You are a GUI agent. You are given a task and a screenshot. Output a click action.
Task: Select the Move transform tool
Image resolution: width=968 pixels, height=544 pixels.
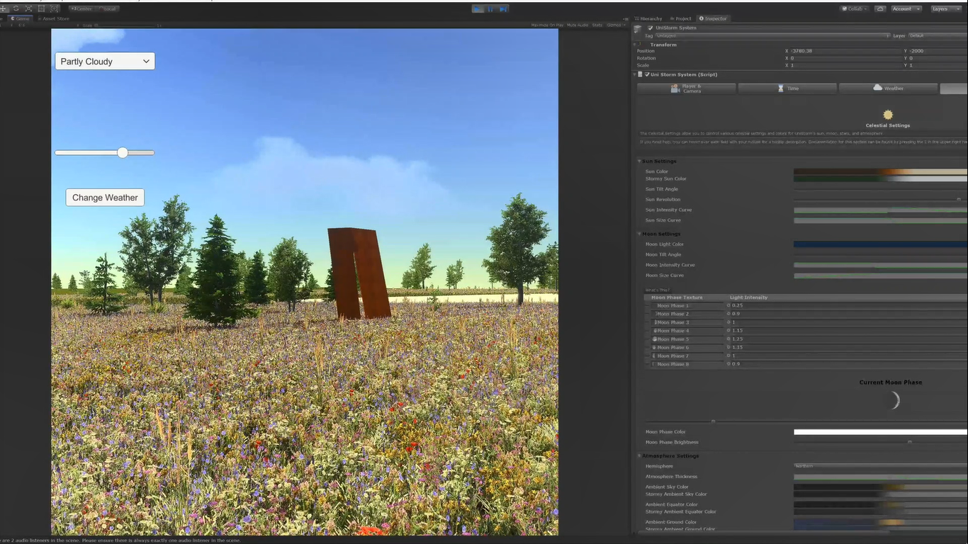tap(3, 8)
